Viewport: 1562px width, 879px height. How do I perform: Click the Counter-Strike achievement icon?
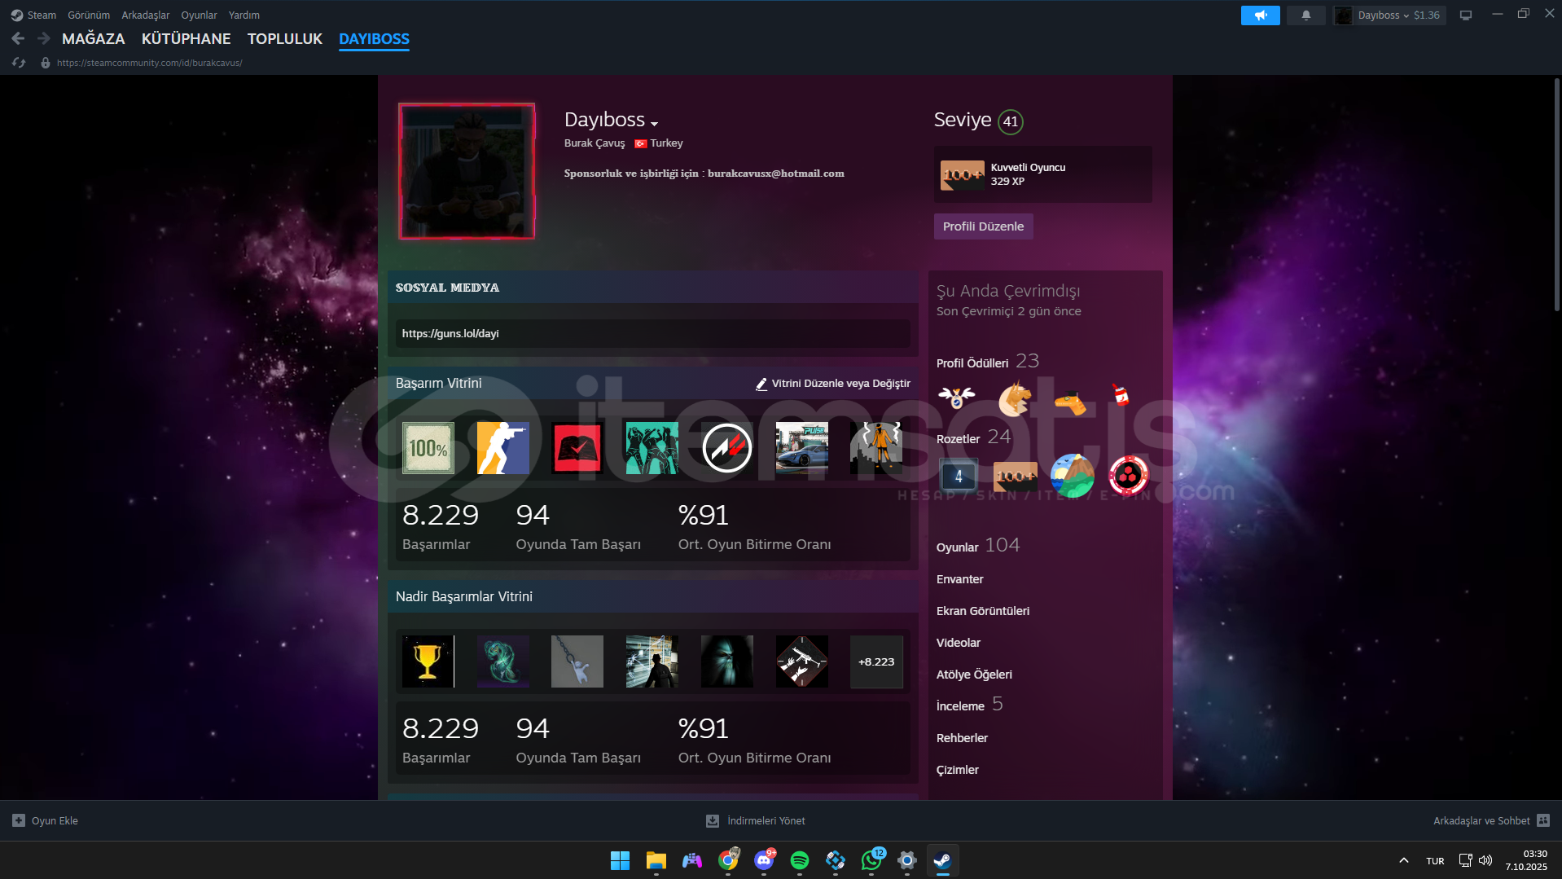point(502,448)
